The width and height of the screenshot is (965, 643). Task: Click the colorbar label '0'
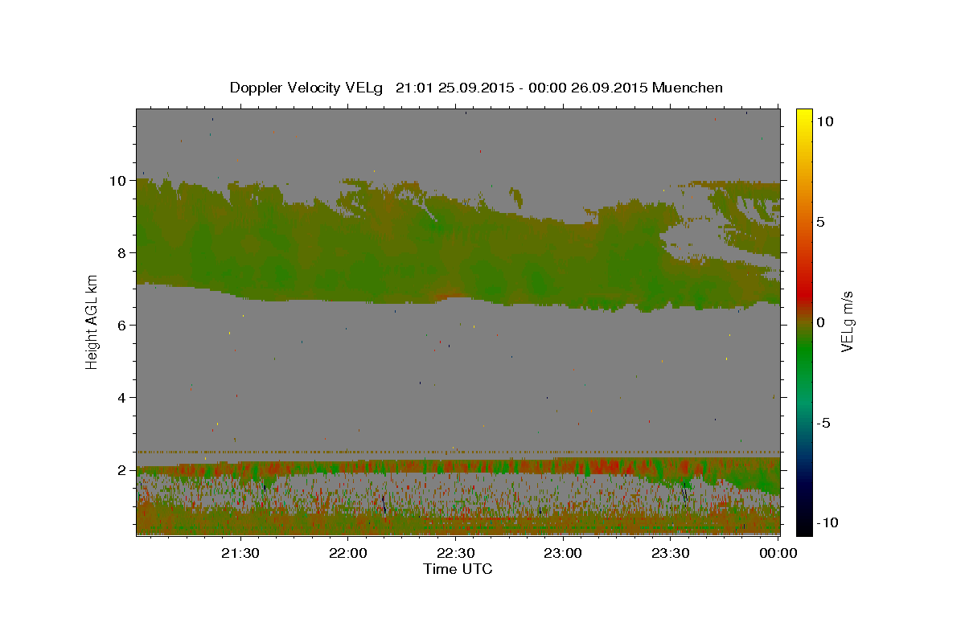[x=820, y=322]
